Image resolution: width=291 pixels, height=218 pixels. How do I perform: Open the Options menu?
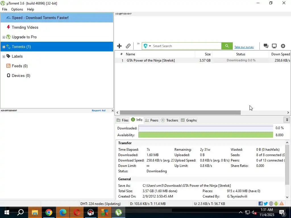(x=17, y=9)
